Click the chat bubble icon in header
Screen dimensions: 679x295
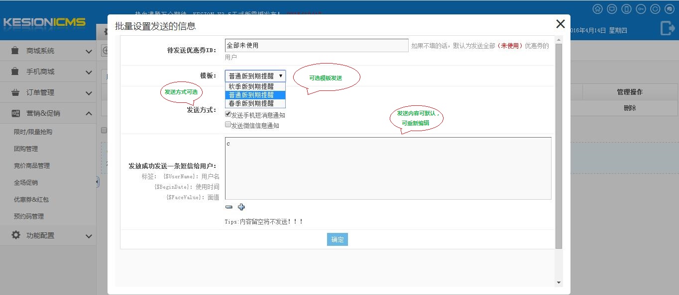(670, 9)
